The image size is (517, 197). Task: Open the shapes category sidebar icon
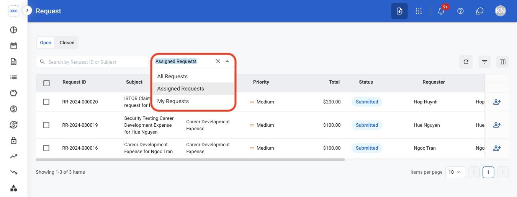tap(13, 188)
